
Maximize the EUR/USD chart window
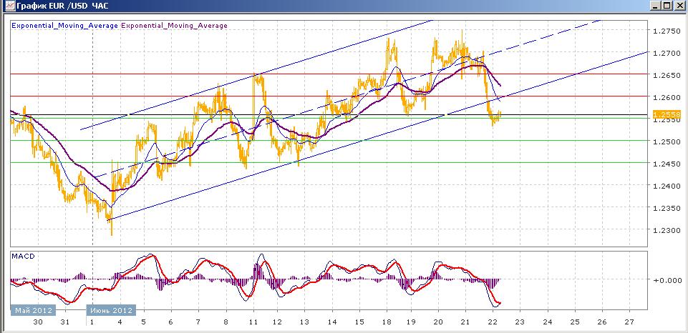[x=666, y=6]
